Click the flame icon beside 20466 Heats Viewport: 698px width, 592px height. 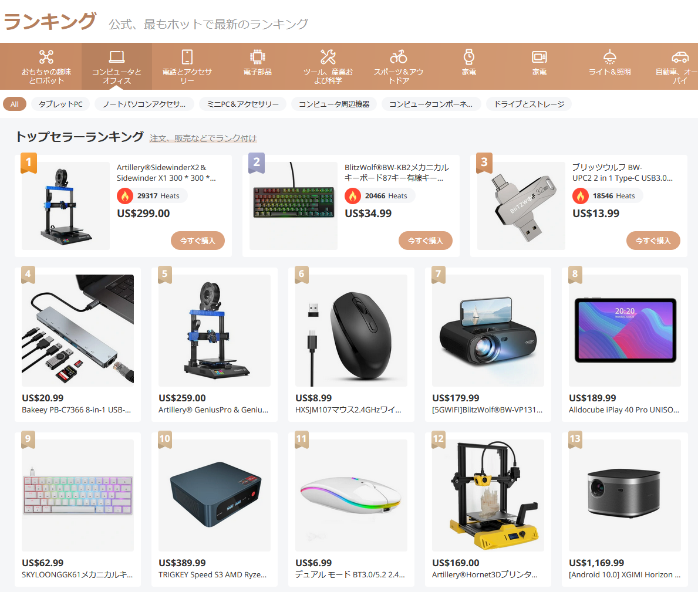[x=353, y=196]
